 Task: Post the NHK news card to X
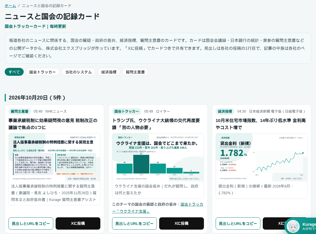click(78, 223)
